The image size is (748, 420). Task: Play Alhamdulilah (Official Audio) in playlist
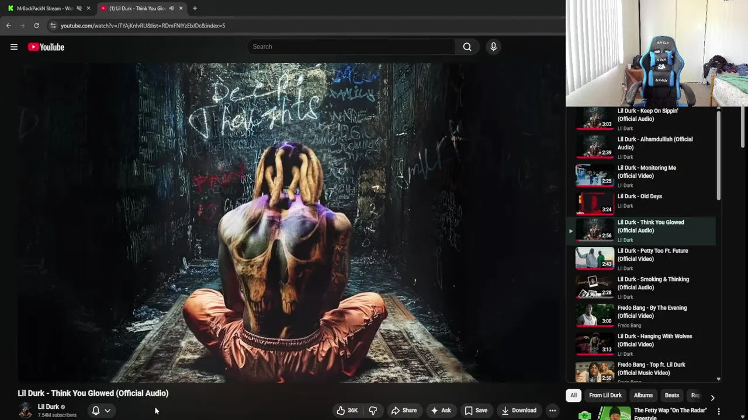click(x=642, y=147)
